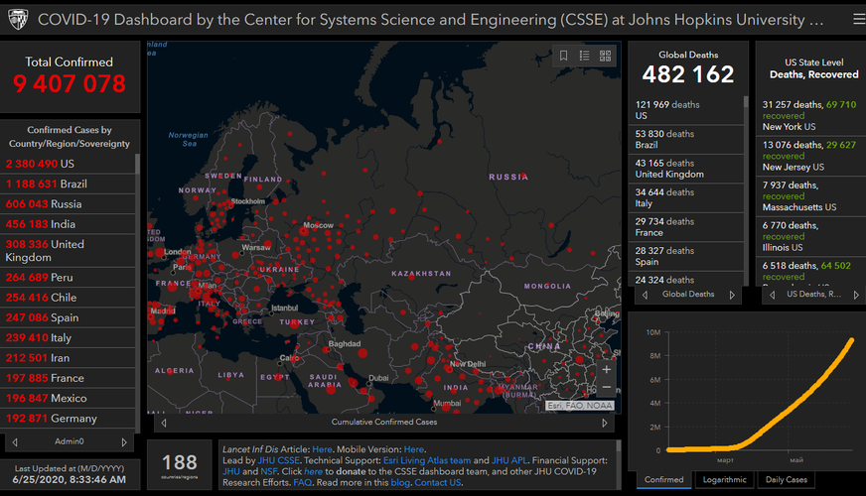The height and width of the screenshot is (496, 866).
Task: Advance to next US Deaths panel view
Action: 854,295
